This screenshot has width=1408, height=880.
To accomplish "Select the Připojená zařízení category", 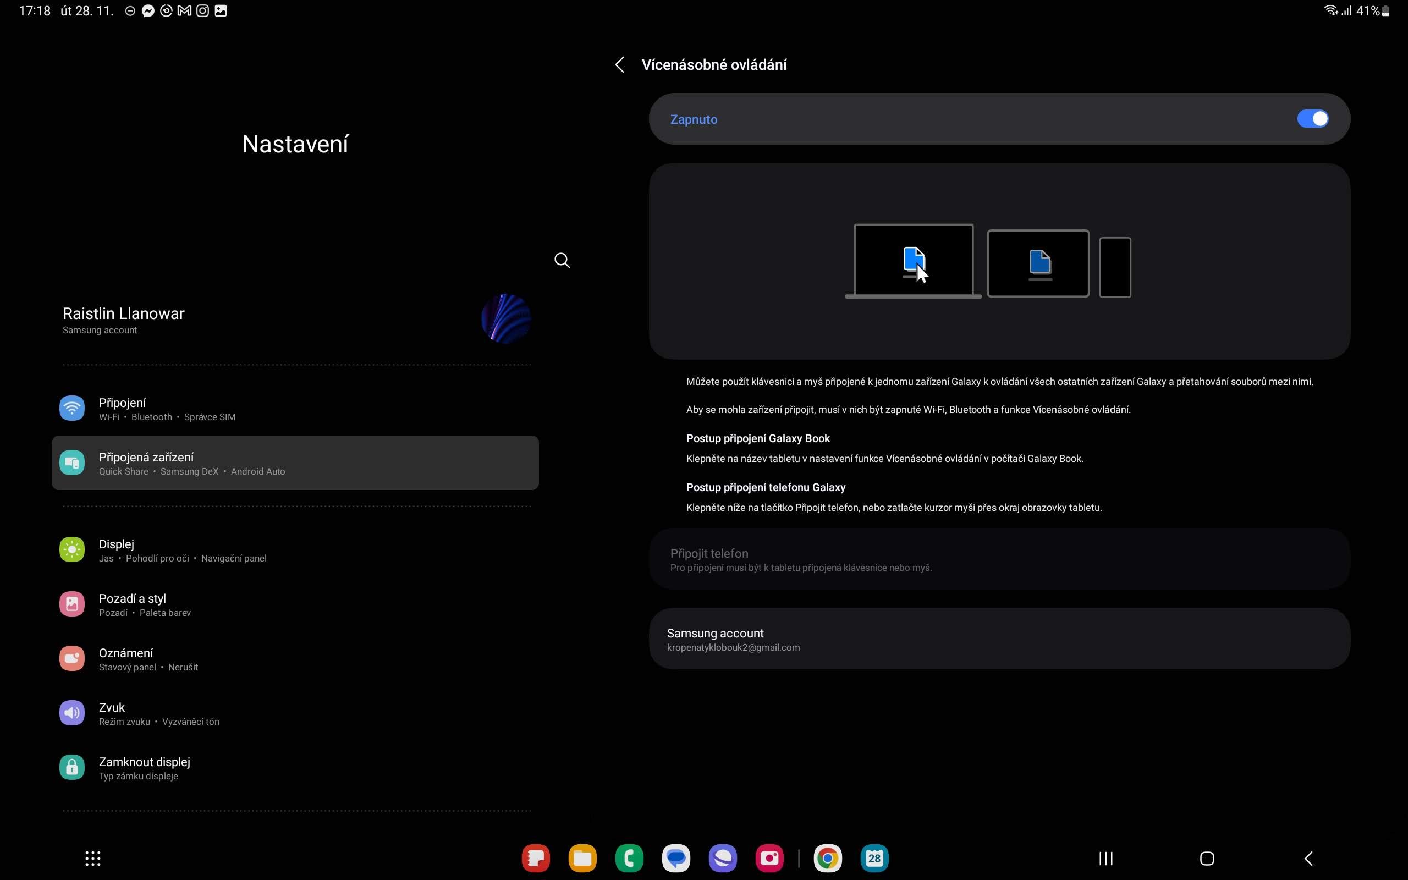I will pos(295,463).
